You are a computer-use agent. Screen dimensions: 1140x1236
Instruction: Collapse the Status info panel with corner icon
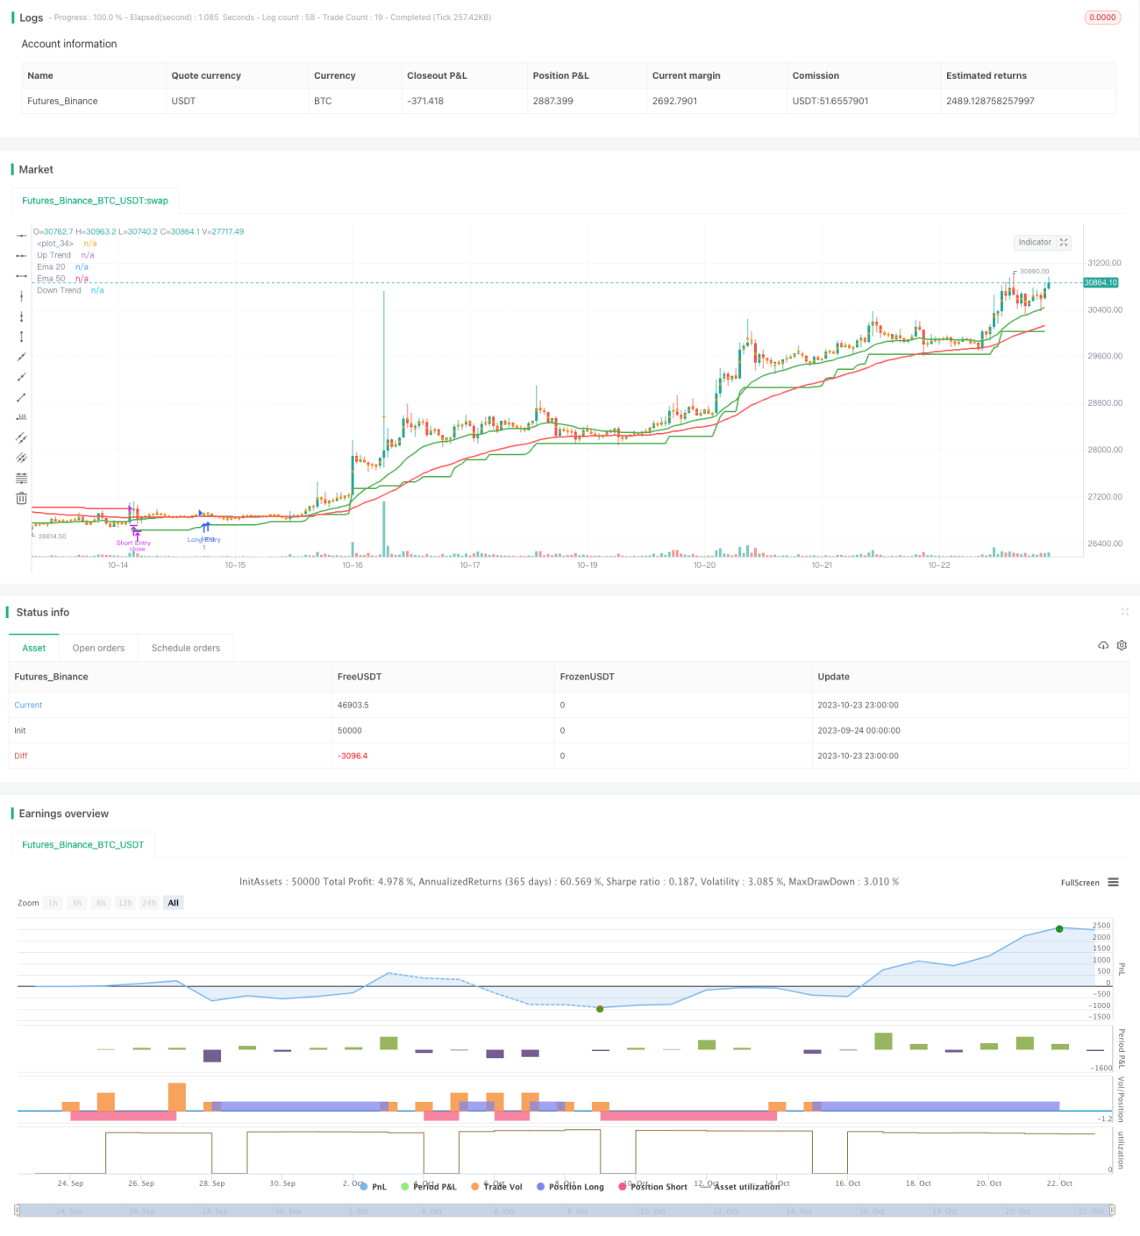(1124, 612)
